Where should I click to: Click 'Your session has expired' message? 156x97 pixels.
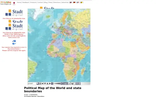[14, 49]
